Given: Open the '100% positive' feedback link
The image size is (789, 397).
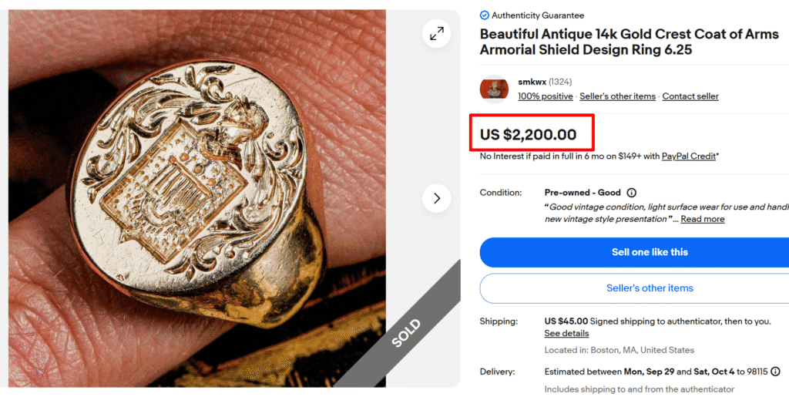Looking at the screenshot, I should [546, 96].
